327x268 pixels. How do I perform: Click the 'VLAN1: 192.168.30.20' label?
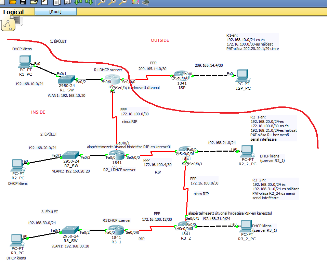pyautogui.click(x=70, y=246)
